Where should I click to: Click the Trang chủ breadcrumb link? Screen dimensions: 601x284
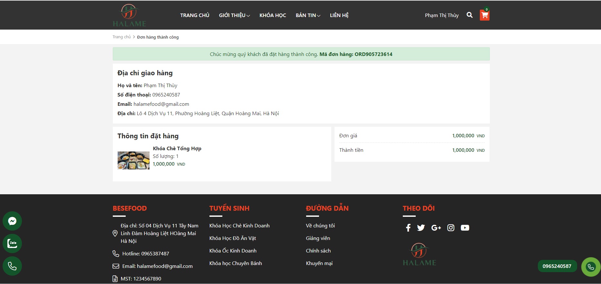pyautogui.click(x=121, y=37)
